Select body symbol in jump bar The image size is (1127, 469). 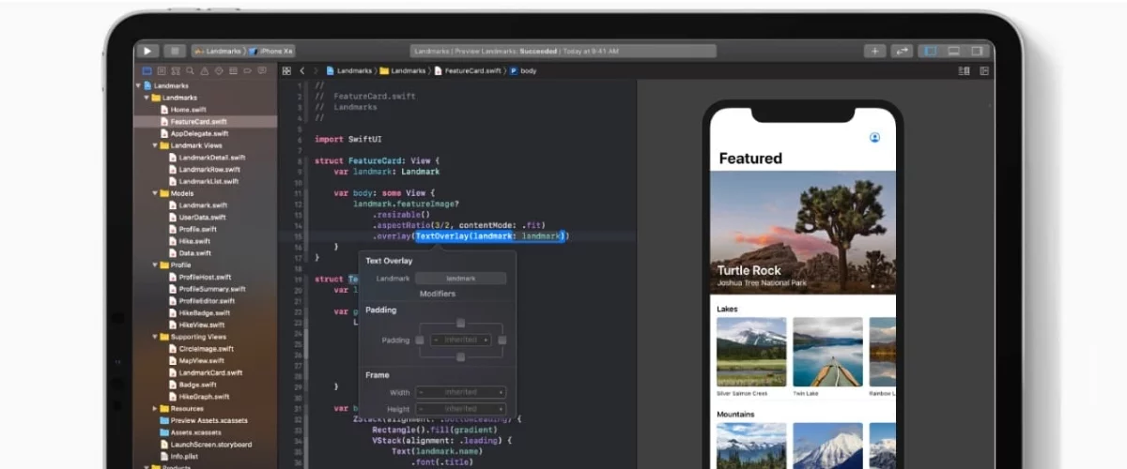[x=523, y=70]
